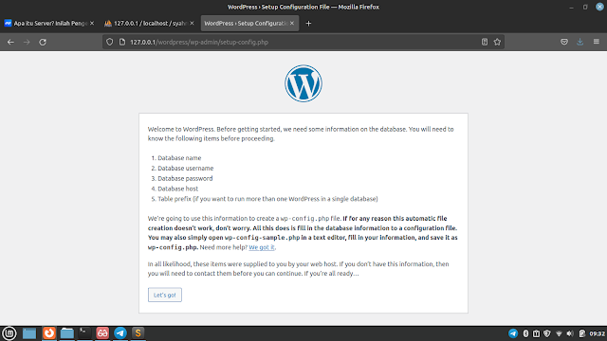The height and width of the screenshot is (341, 607).
Task: Open Sublime Text from the taskbar
Action: point(138,333)
